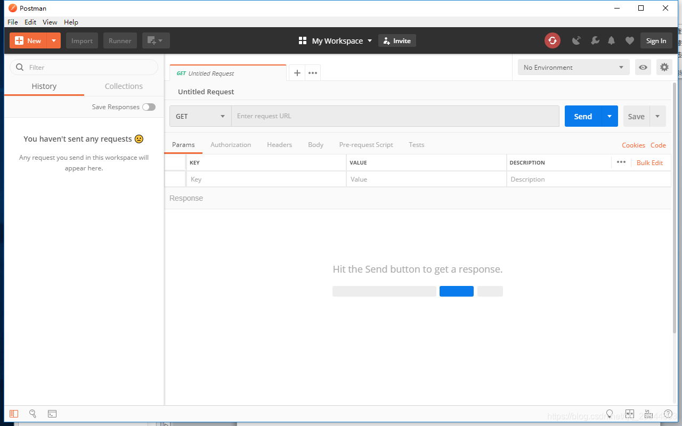Open the keyboard shortcuts icon

(x=648, y=414)
